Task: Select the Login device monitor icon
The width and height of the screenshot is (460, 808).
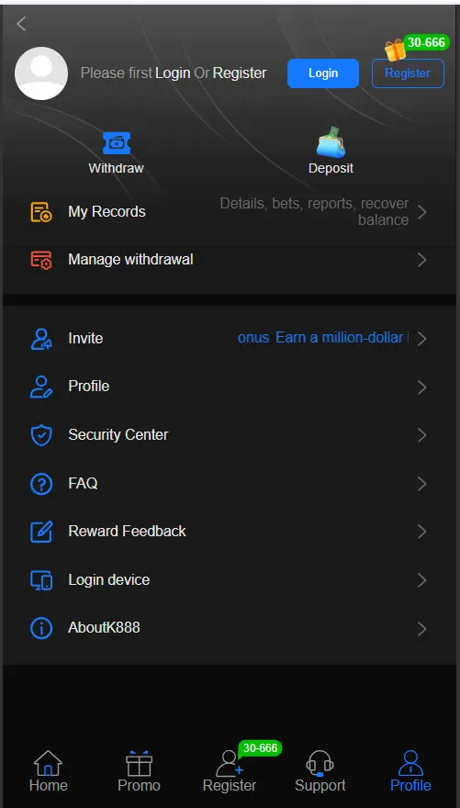Action: [41, 580]
